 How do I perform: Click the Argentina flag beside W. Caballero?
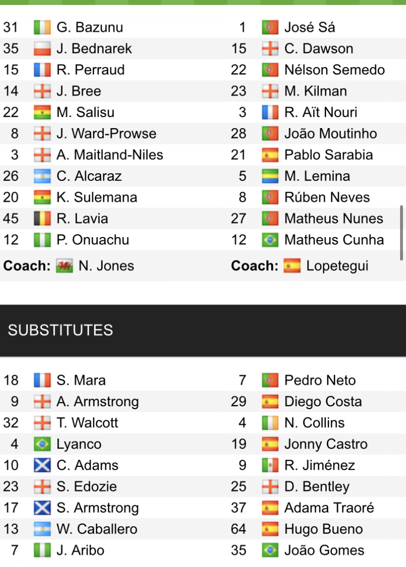(x=42, y=530)
